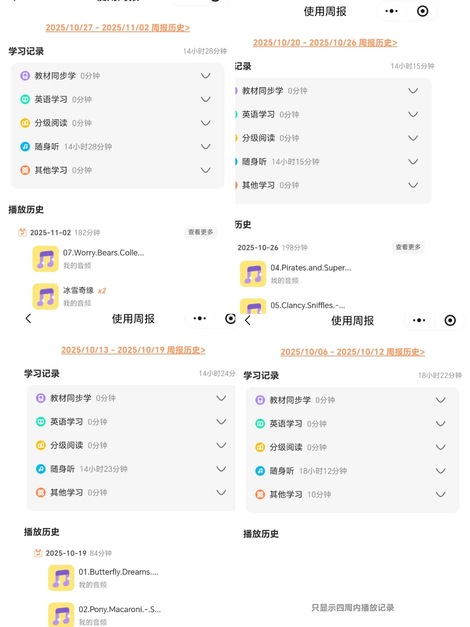The image size is (470, 627).
Task: Tap the music icon beside 07.Worry.Bears.Colle...
Action: pos(46,259)
